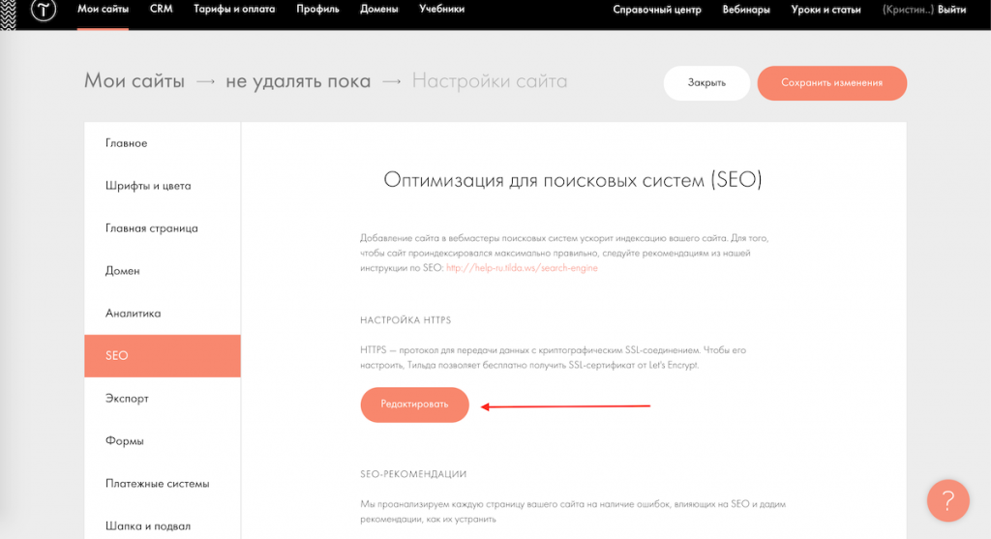
Task: Open the help question mark bubble
Action: [947, 500]
